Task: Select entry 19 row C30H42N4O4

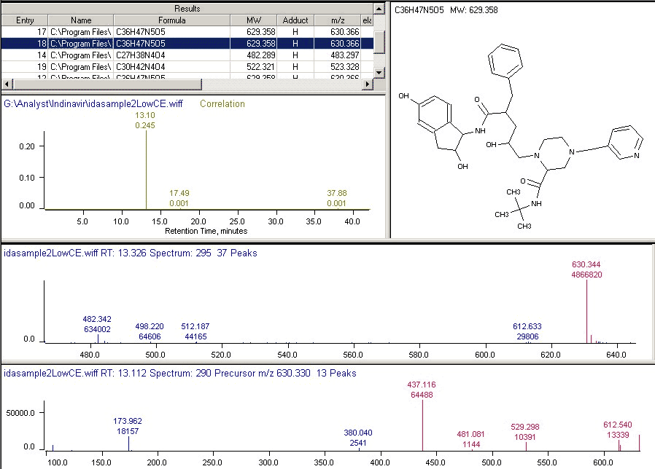Action: pyautogui.click(x=187, y=67)
